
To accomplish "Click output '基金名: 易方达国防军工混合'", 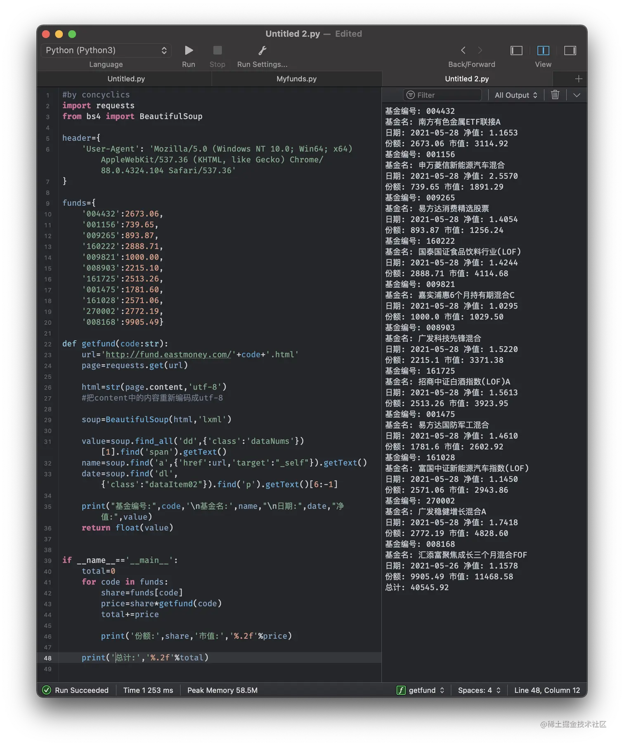I will (x=437, y=425).
